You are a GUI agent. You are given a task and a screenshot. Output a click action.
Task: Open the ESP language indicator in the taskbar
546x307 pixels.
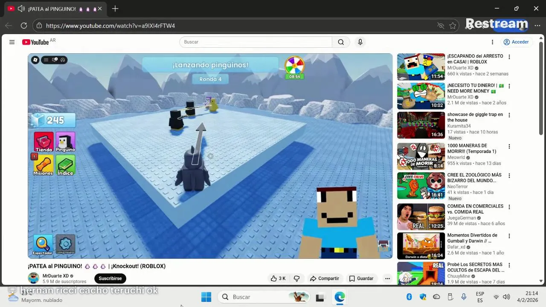pos(480,297)
